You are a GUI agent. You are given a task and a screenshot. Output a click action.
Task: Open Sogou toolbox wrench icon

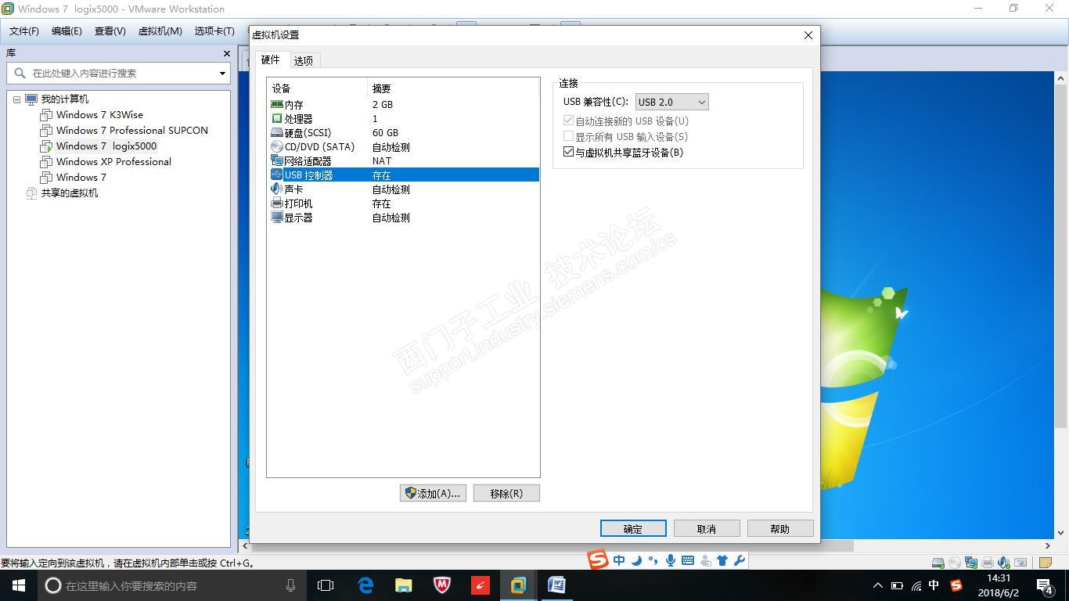click(739, 560)
